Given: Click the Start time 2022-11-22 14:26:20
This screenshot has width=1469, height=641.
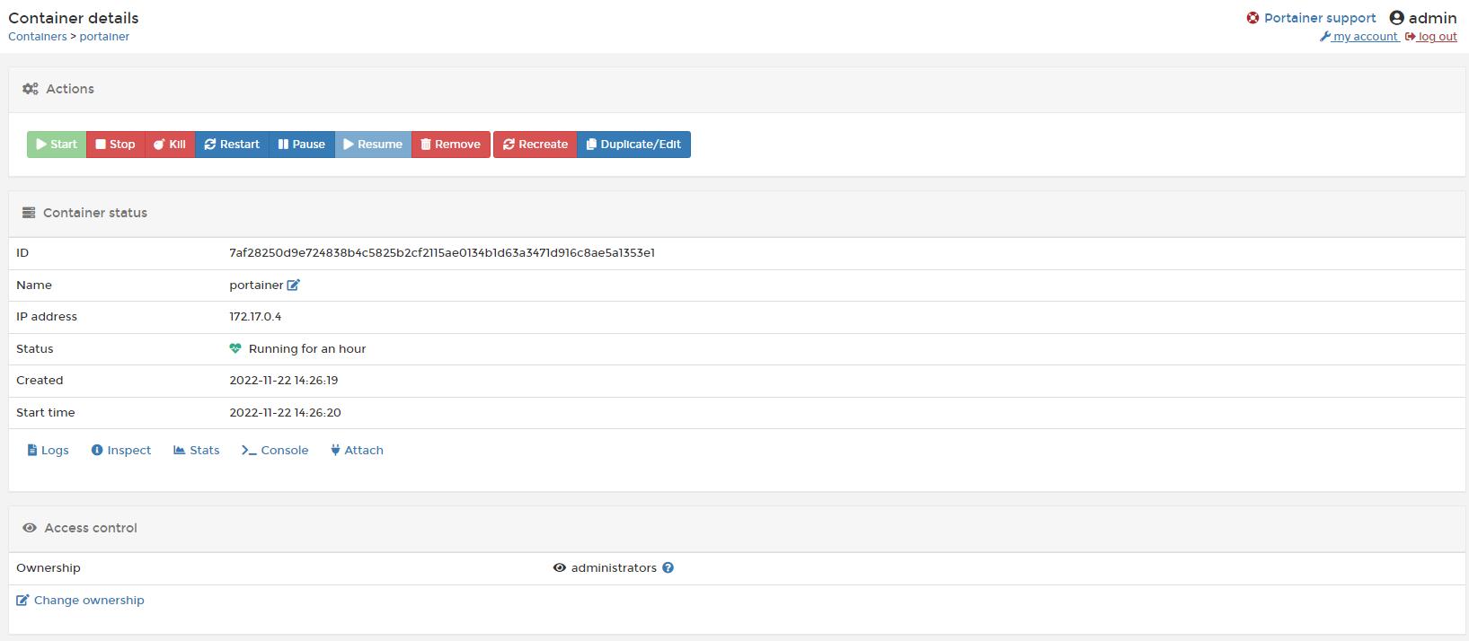Looking at the screenshot, I should [x=285, y=413].
